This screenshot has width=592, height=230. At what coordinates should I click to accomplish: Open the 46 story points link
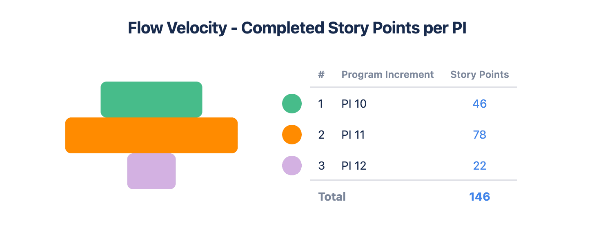(479, 104)
